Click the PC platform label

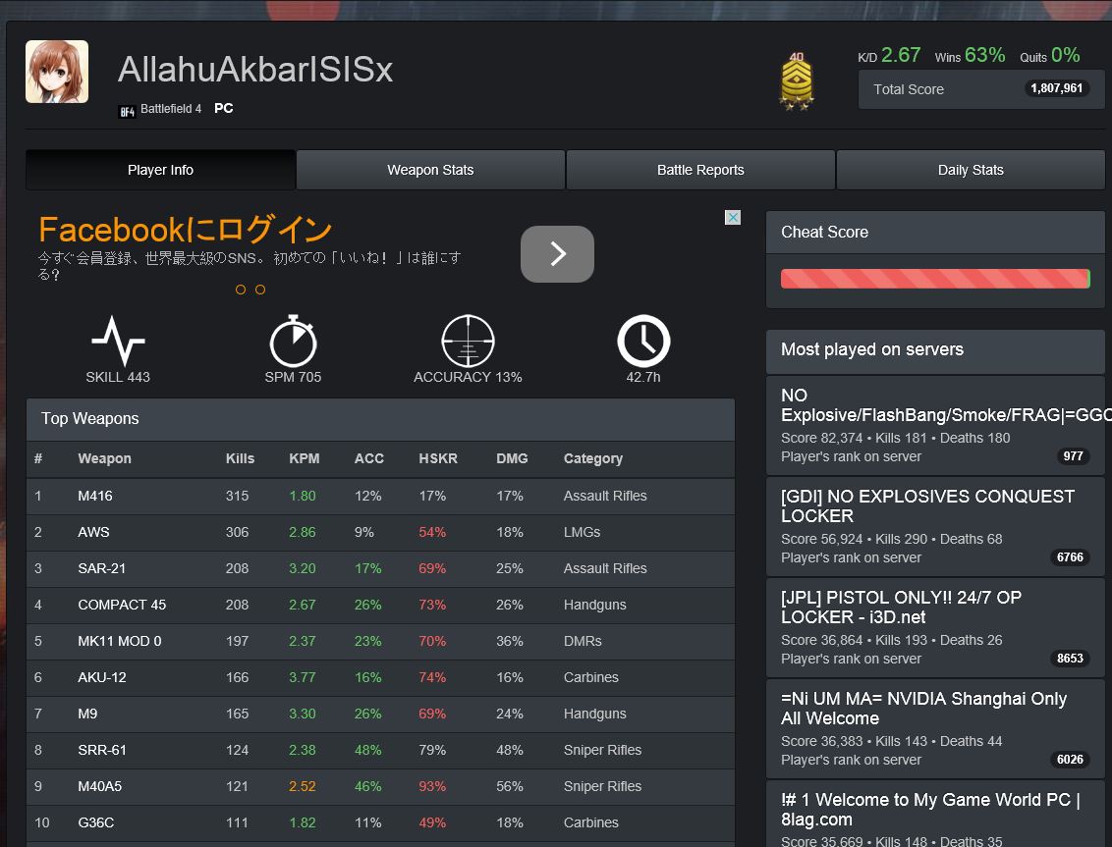tap(223, 108)
